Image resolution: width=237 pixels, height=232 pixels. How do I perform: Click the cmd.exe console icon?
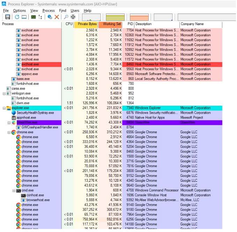point(18,190)
